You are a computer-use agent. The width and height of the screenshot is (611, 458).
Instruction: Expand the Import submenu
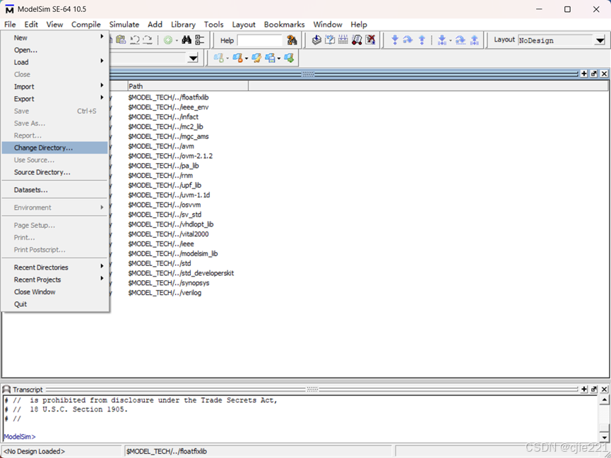[x=54, y=87]
